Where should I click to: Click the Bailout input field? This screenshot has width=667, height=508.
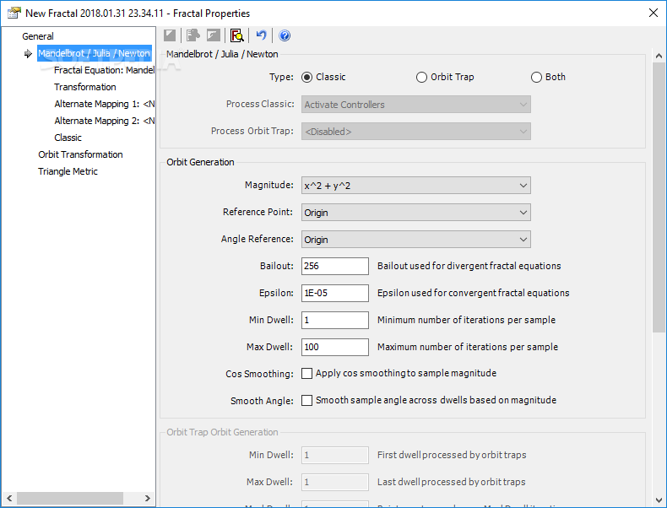335,266
